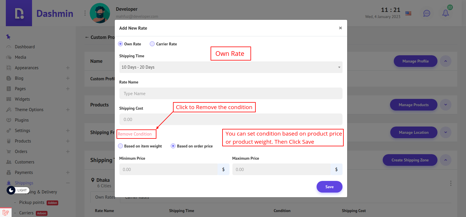Click the pin icon in sidebar

8,37
